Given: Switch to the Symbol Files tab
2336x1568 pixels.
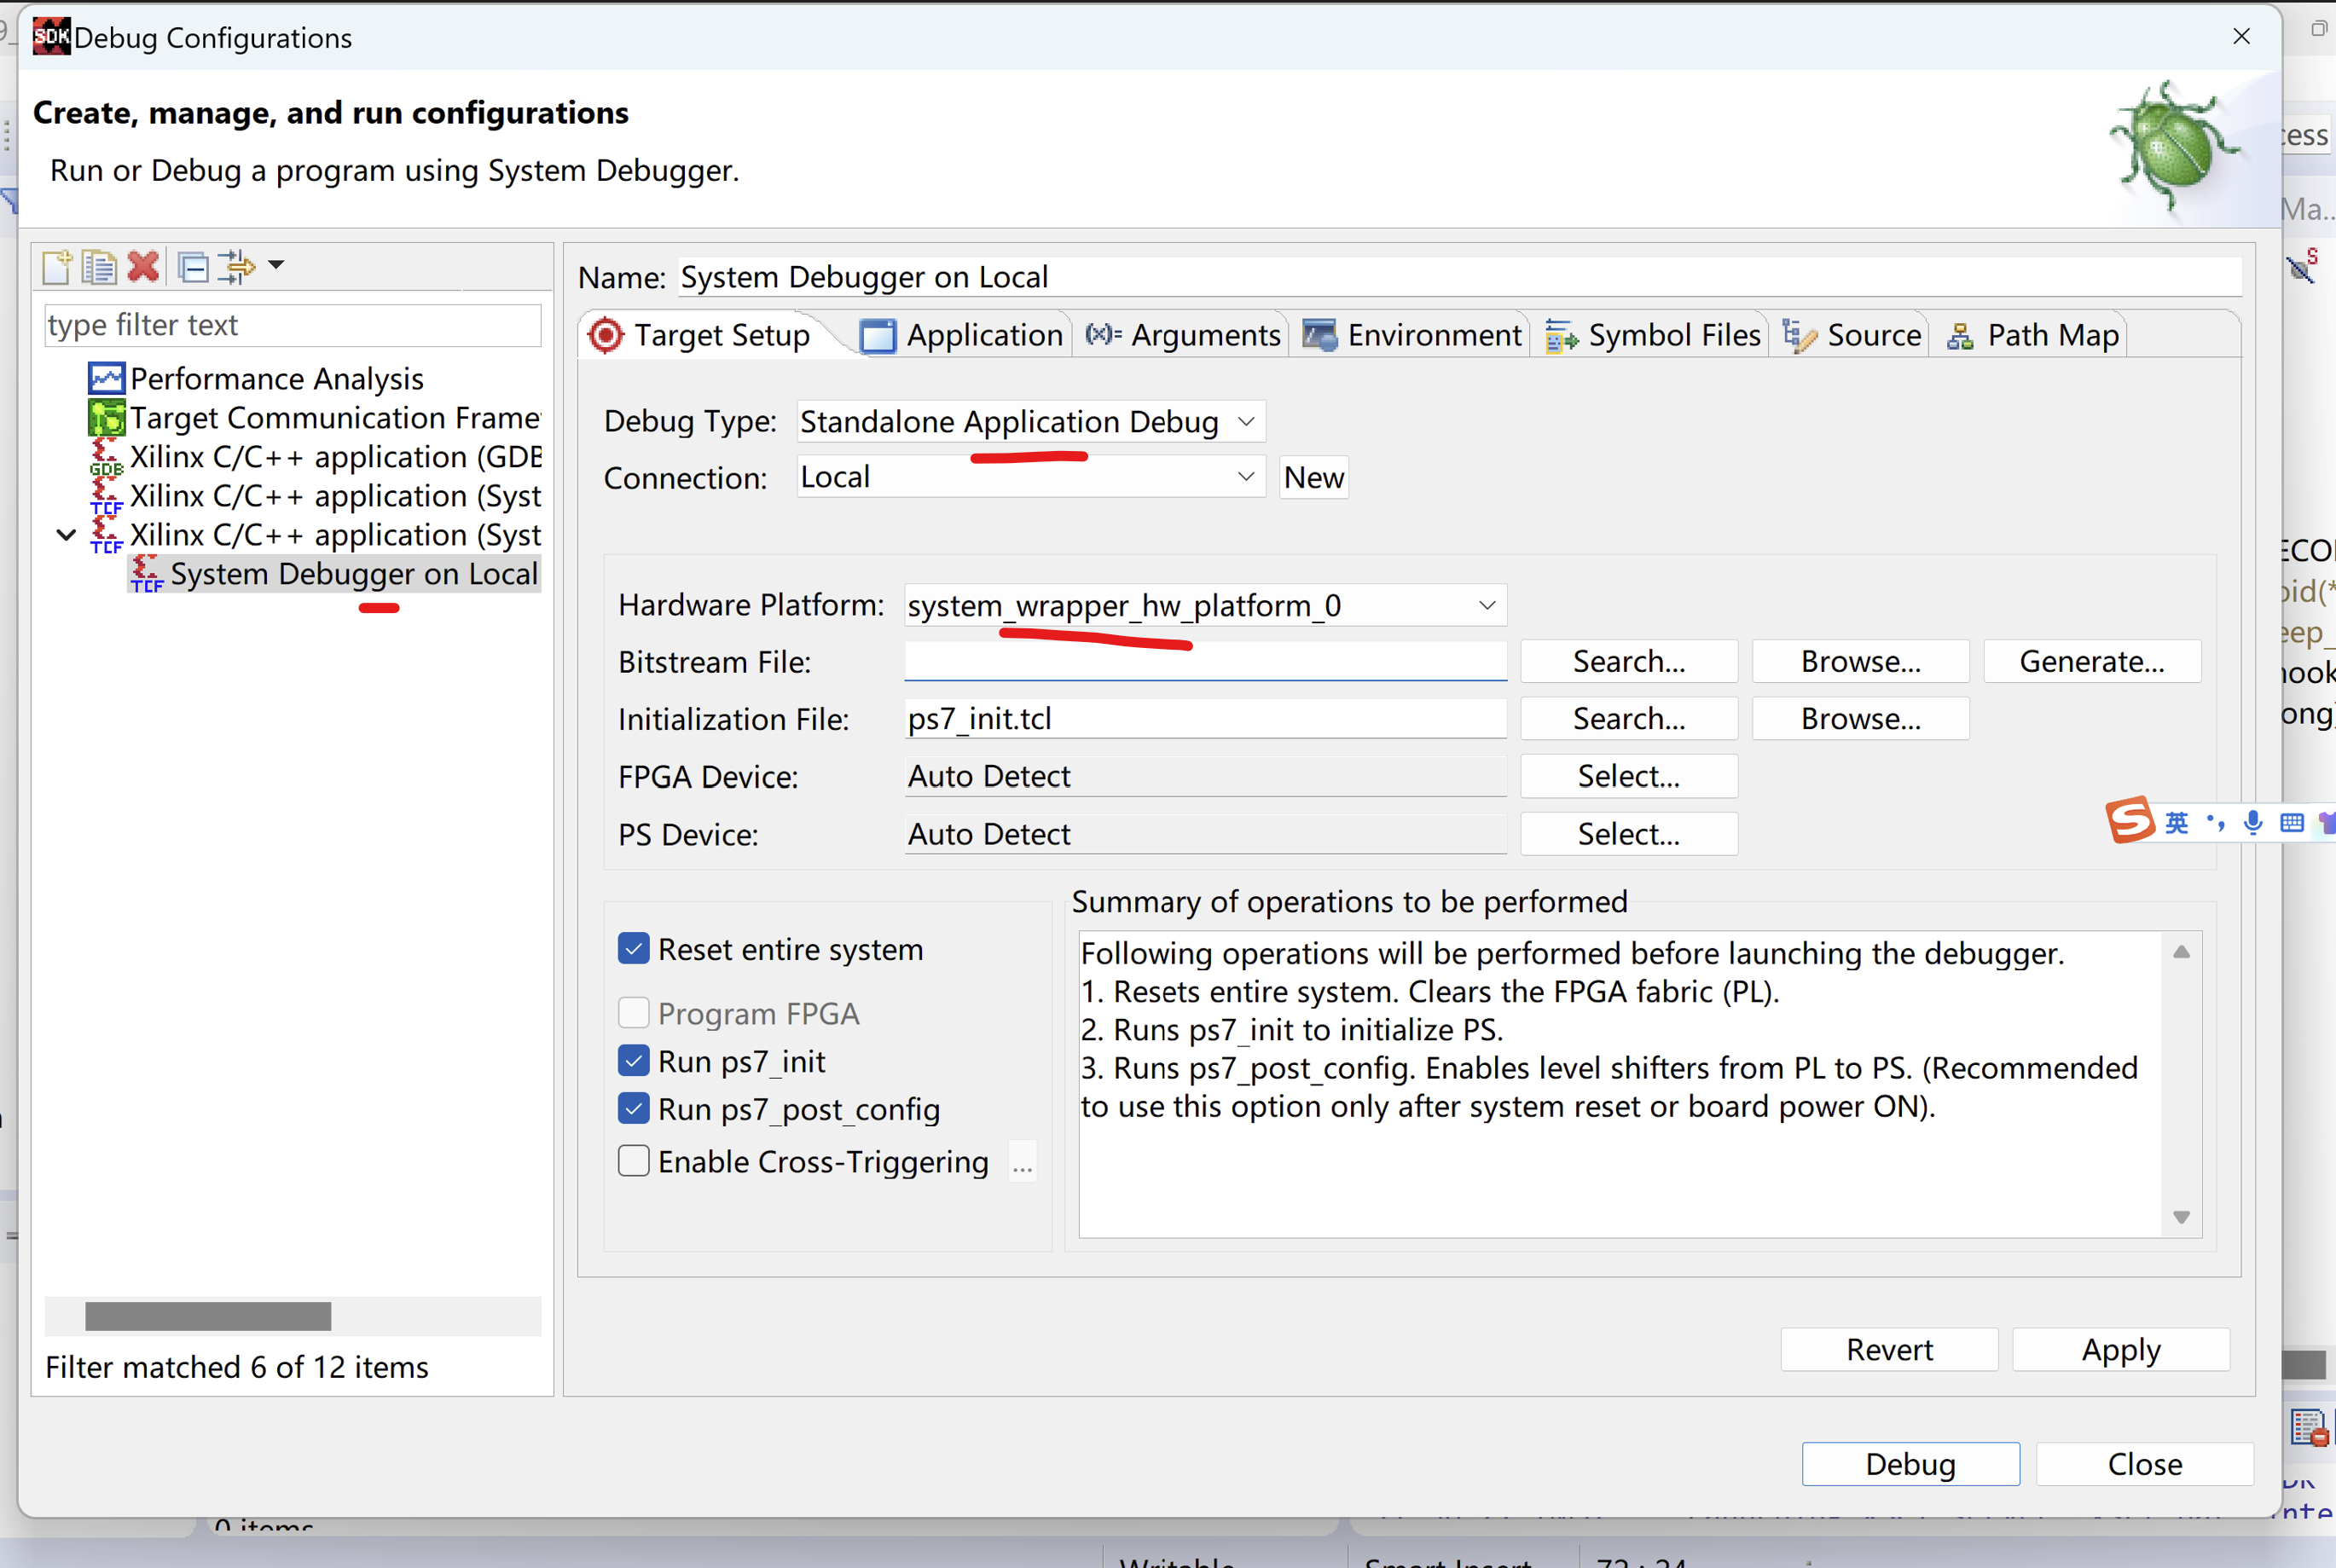Looking at the screenshot, I should 1652,335.
